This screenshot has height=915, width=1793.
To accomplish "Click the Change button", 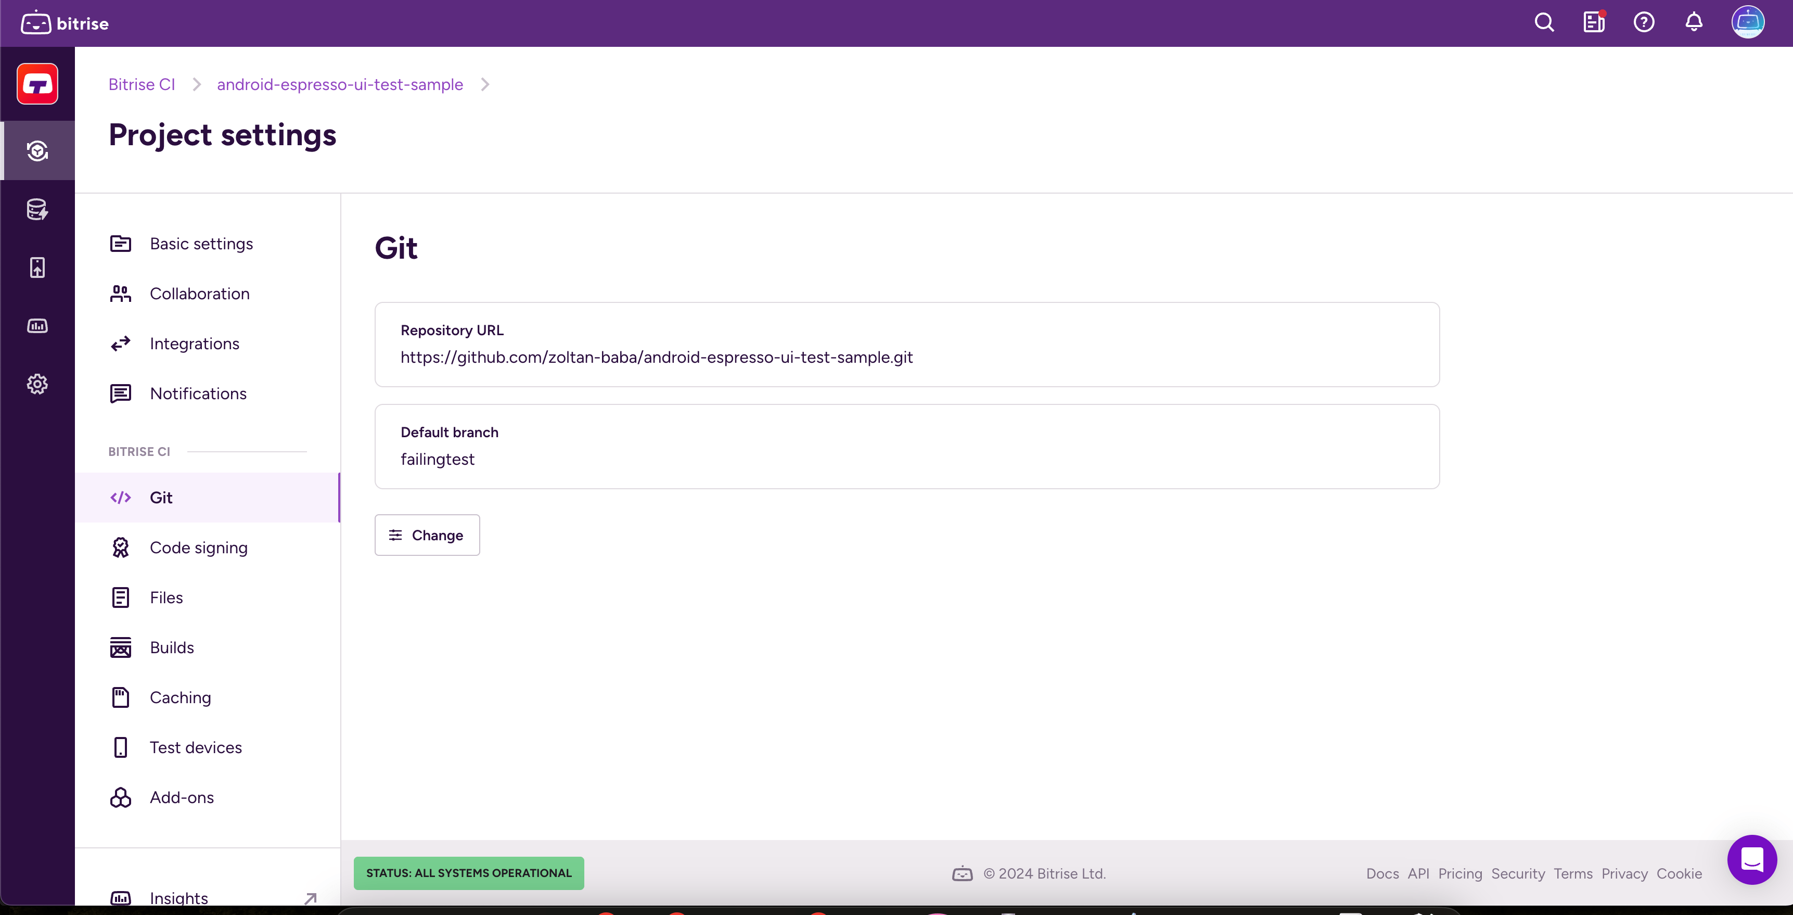I will [x=427, y=535].
